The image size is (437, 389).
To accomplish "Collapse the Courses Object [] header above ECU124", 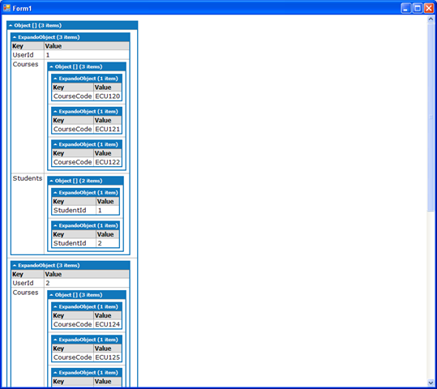I will point(87,295).
